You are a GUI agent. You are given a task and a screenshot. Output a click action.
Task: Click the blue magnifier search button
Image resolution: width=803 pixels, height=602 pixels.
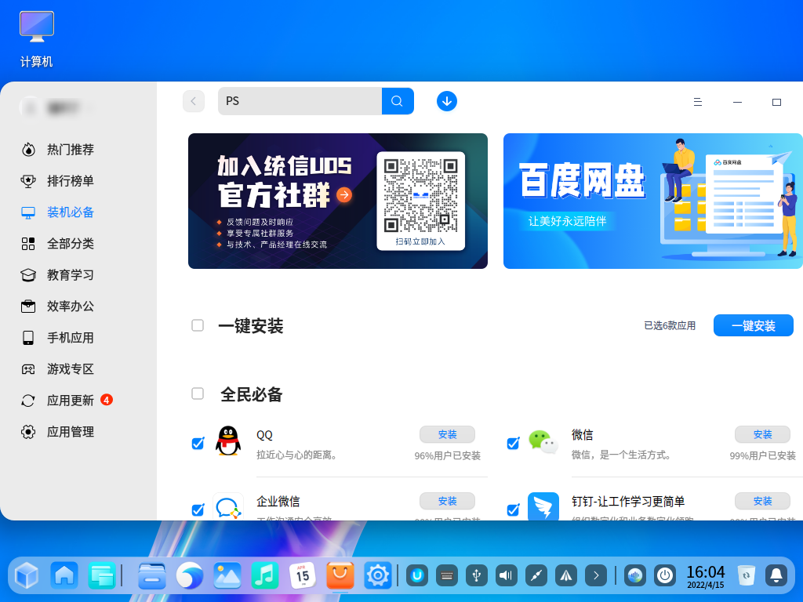398,101
